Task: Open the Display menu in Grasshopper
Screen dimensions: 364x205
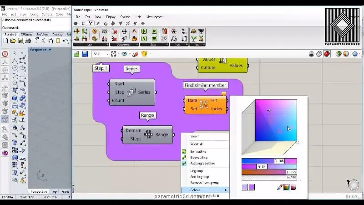Action: click(x=111, y=17)
